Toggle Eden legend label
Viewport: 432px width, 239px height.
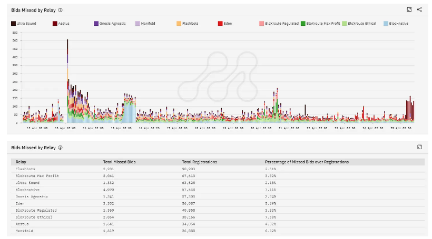pos(228,23)
